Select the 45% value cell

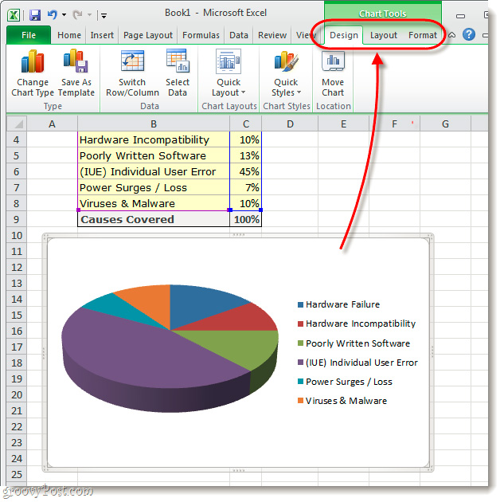[x=246, y=172]
